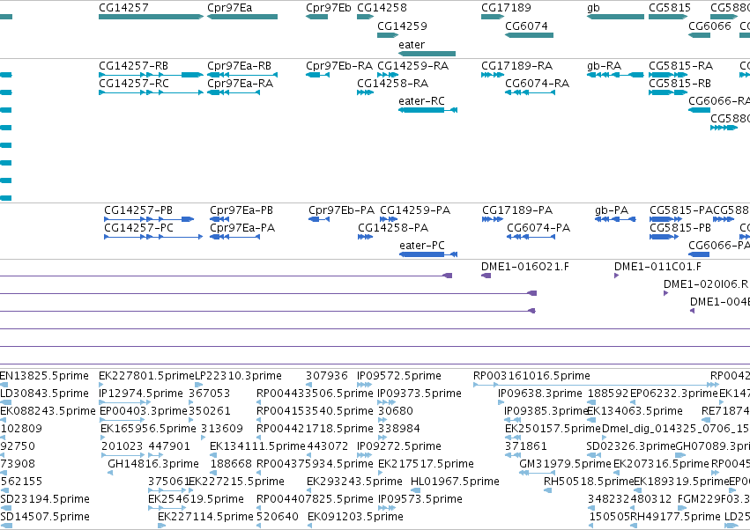
Task: Select the eater gene bar
Action: tap(427, 54)
